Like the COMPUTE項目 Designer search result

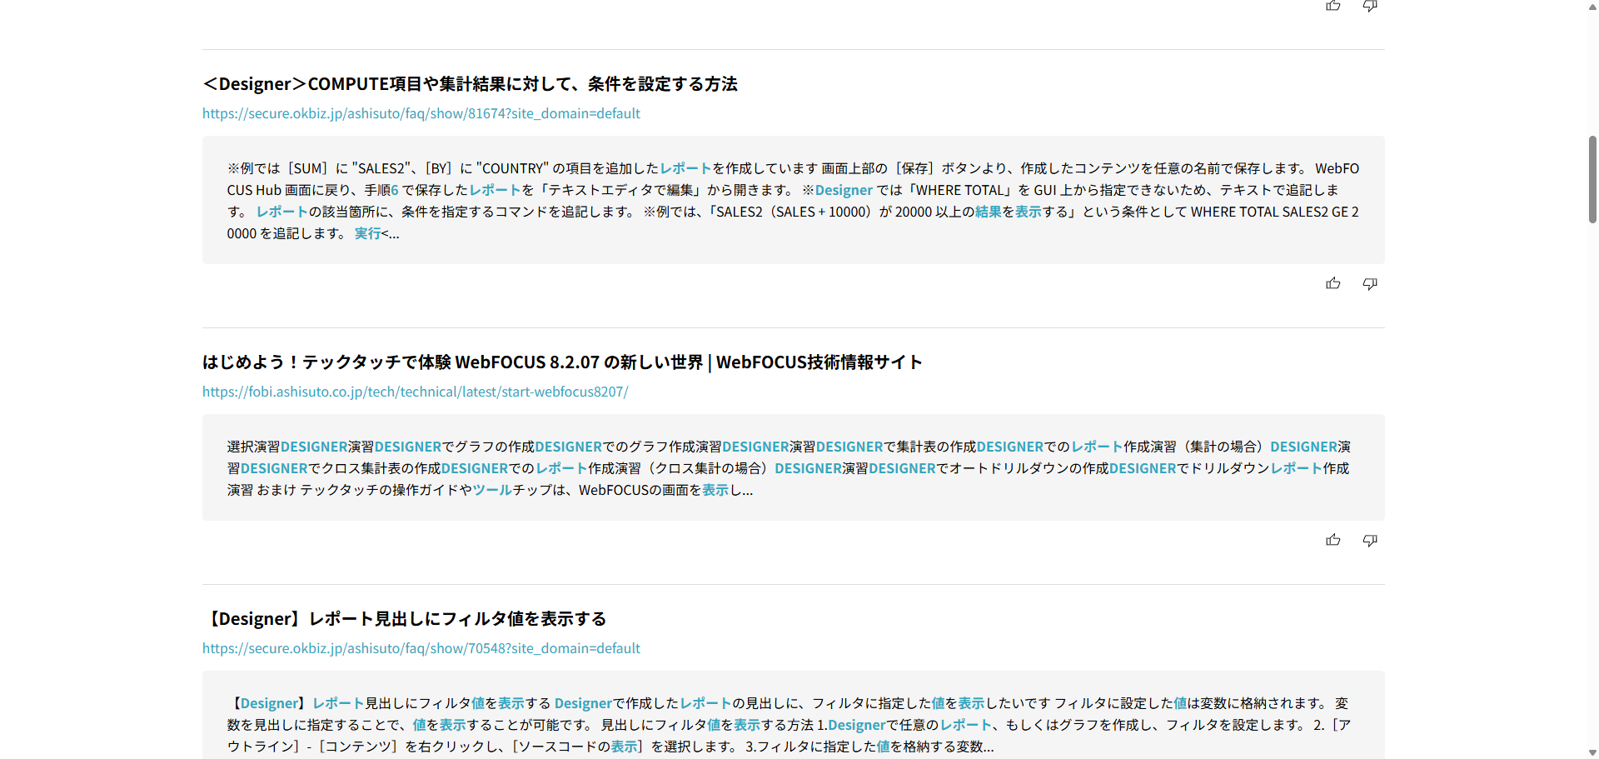1333,283
